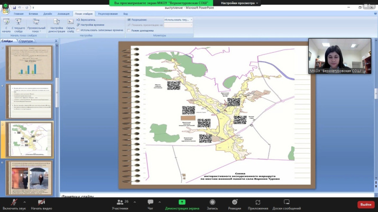Start slideshow from current slide icon
The width and height of the screenshot is (378, 212).
point(20,23)
